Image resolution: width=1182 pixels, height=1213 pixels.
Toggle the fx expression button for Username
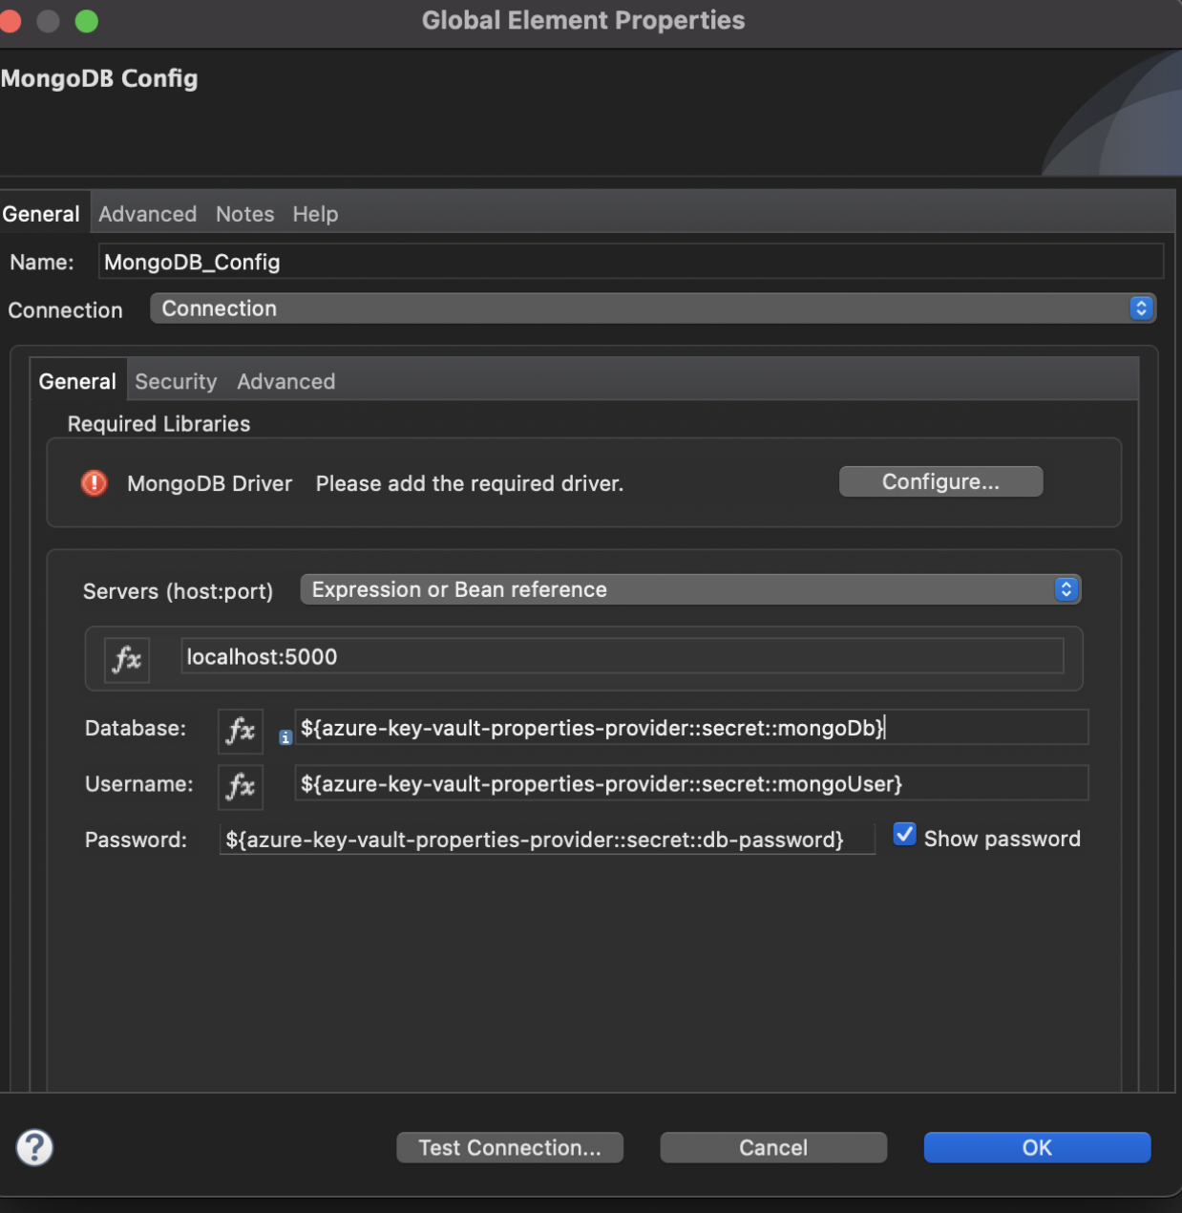tap(241, 786)
